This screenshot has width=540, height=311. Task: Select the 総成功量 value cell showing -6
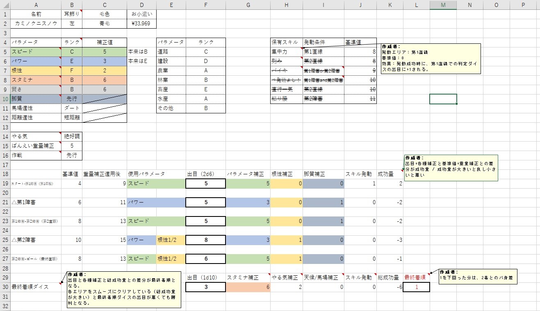click(x=390, y=287)
